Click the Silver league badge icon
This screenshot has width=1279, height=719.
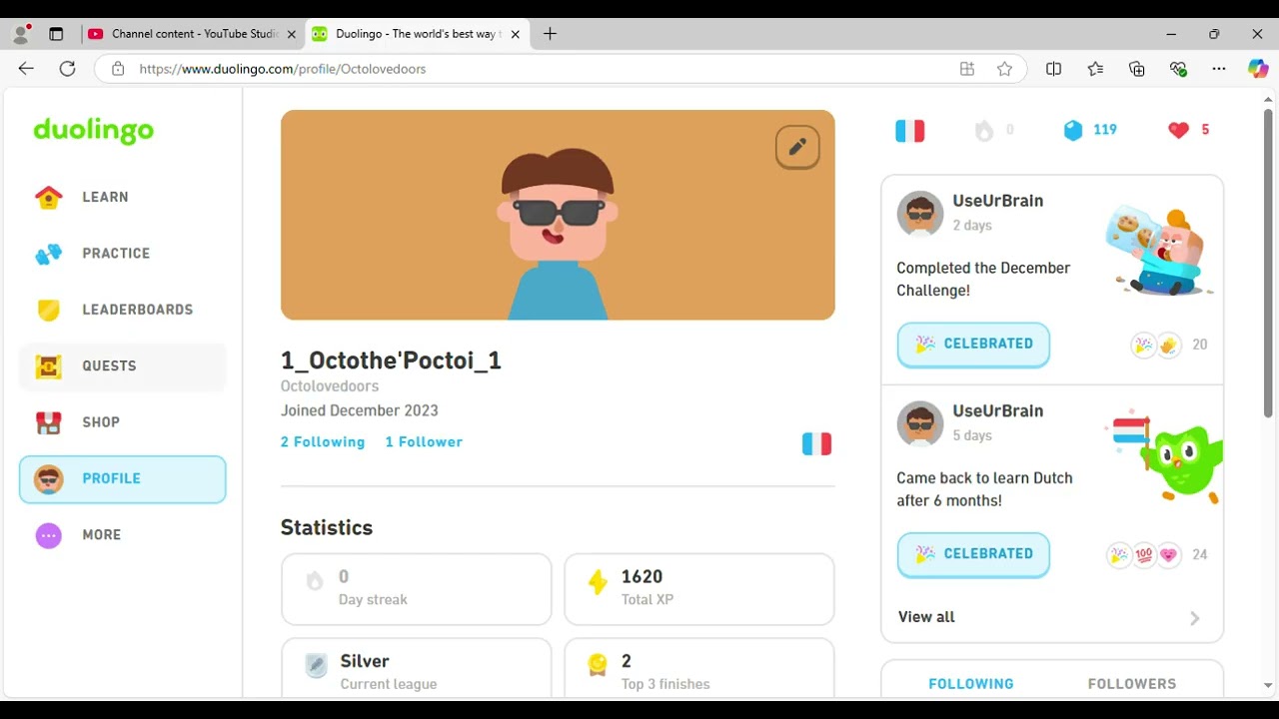(x=316, y=665)
